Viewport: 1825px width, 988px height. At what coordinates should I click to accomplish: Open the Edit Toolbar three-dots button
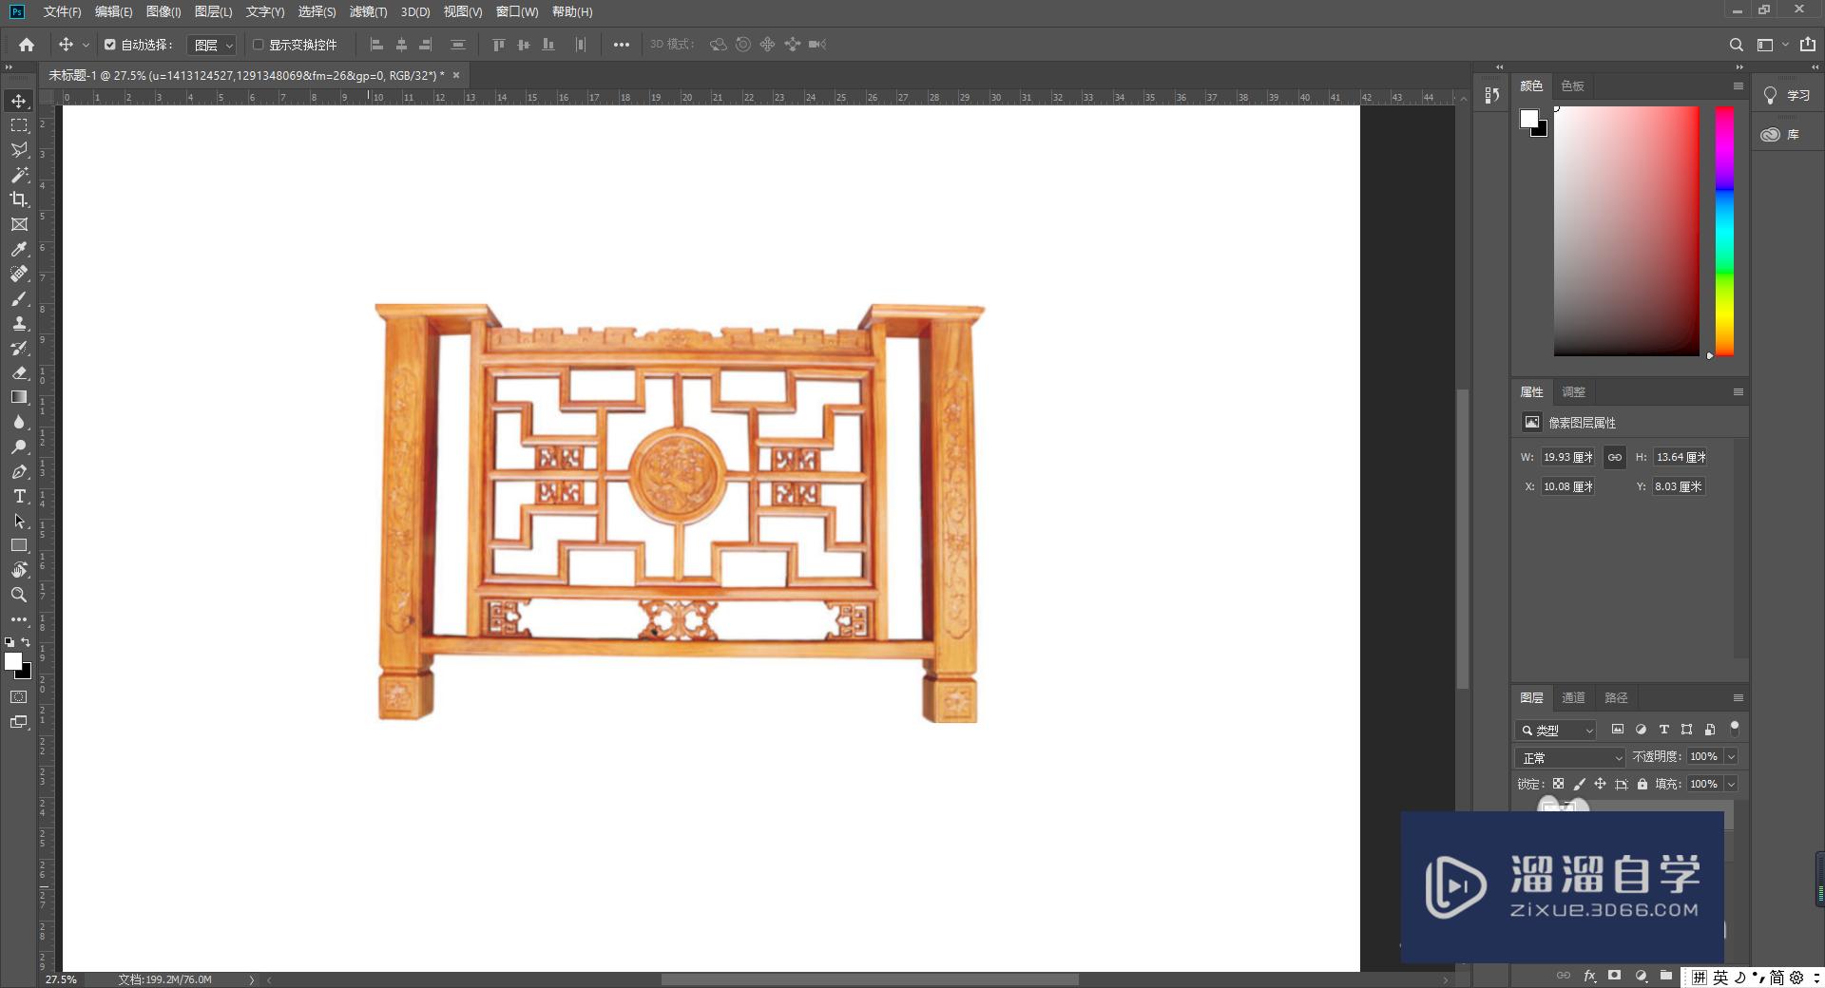19,619
